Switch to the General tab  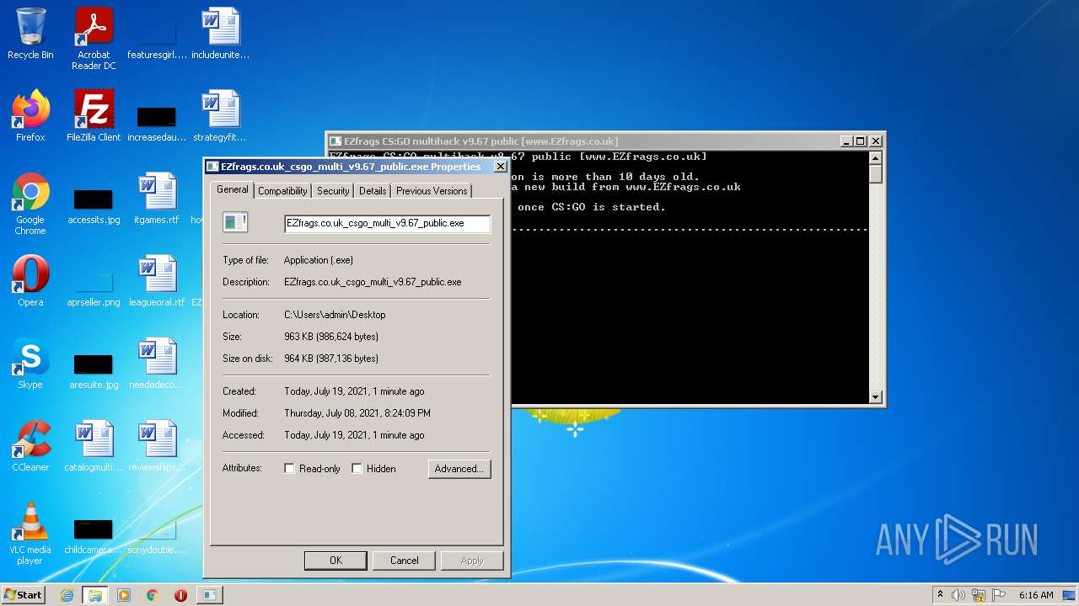click(232, 189)
